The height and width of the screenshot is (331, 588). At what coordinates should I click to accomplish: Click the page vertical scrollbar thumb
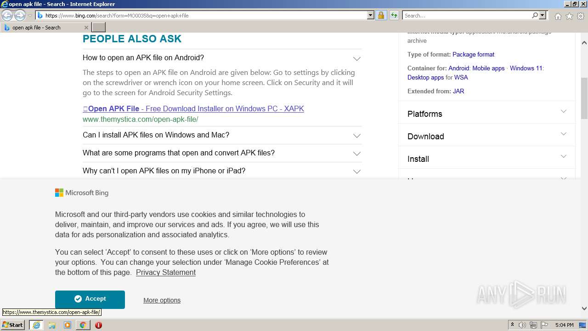[x=584, y=99]
